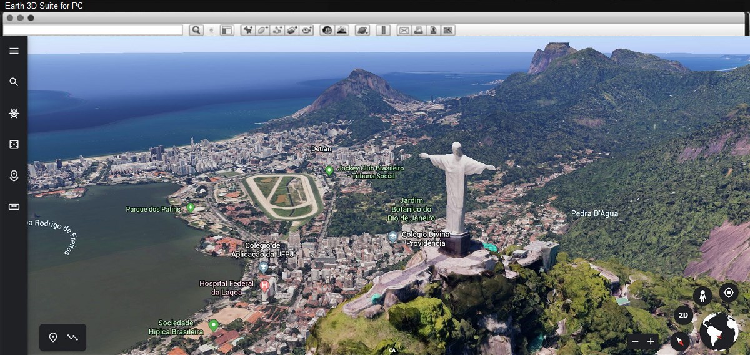Open the hamburger menu in the left sidebar
The width and height of the screenshot is (750, 355).
[14, 51]
